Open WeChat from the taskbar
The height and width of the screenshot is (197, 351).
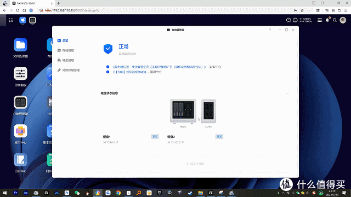pyautogui.click(x=77, y=193)
